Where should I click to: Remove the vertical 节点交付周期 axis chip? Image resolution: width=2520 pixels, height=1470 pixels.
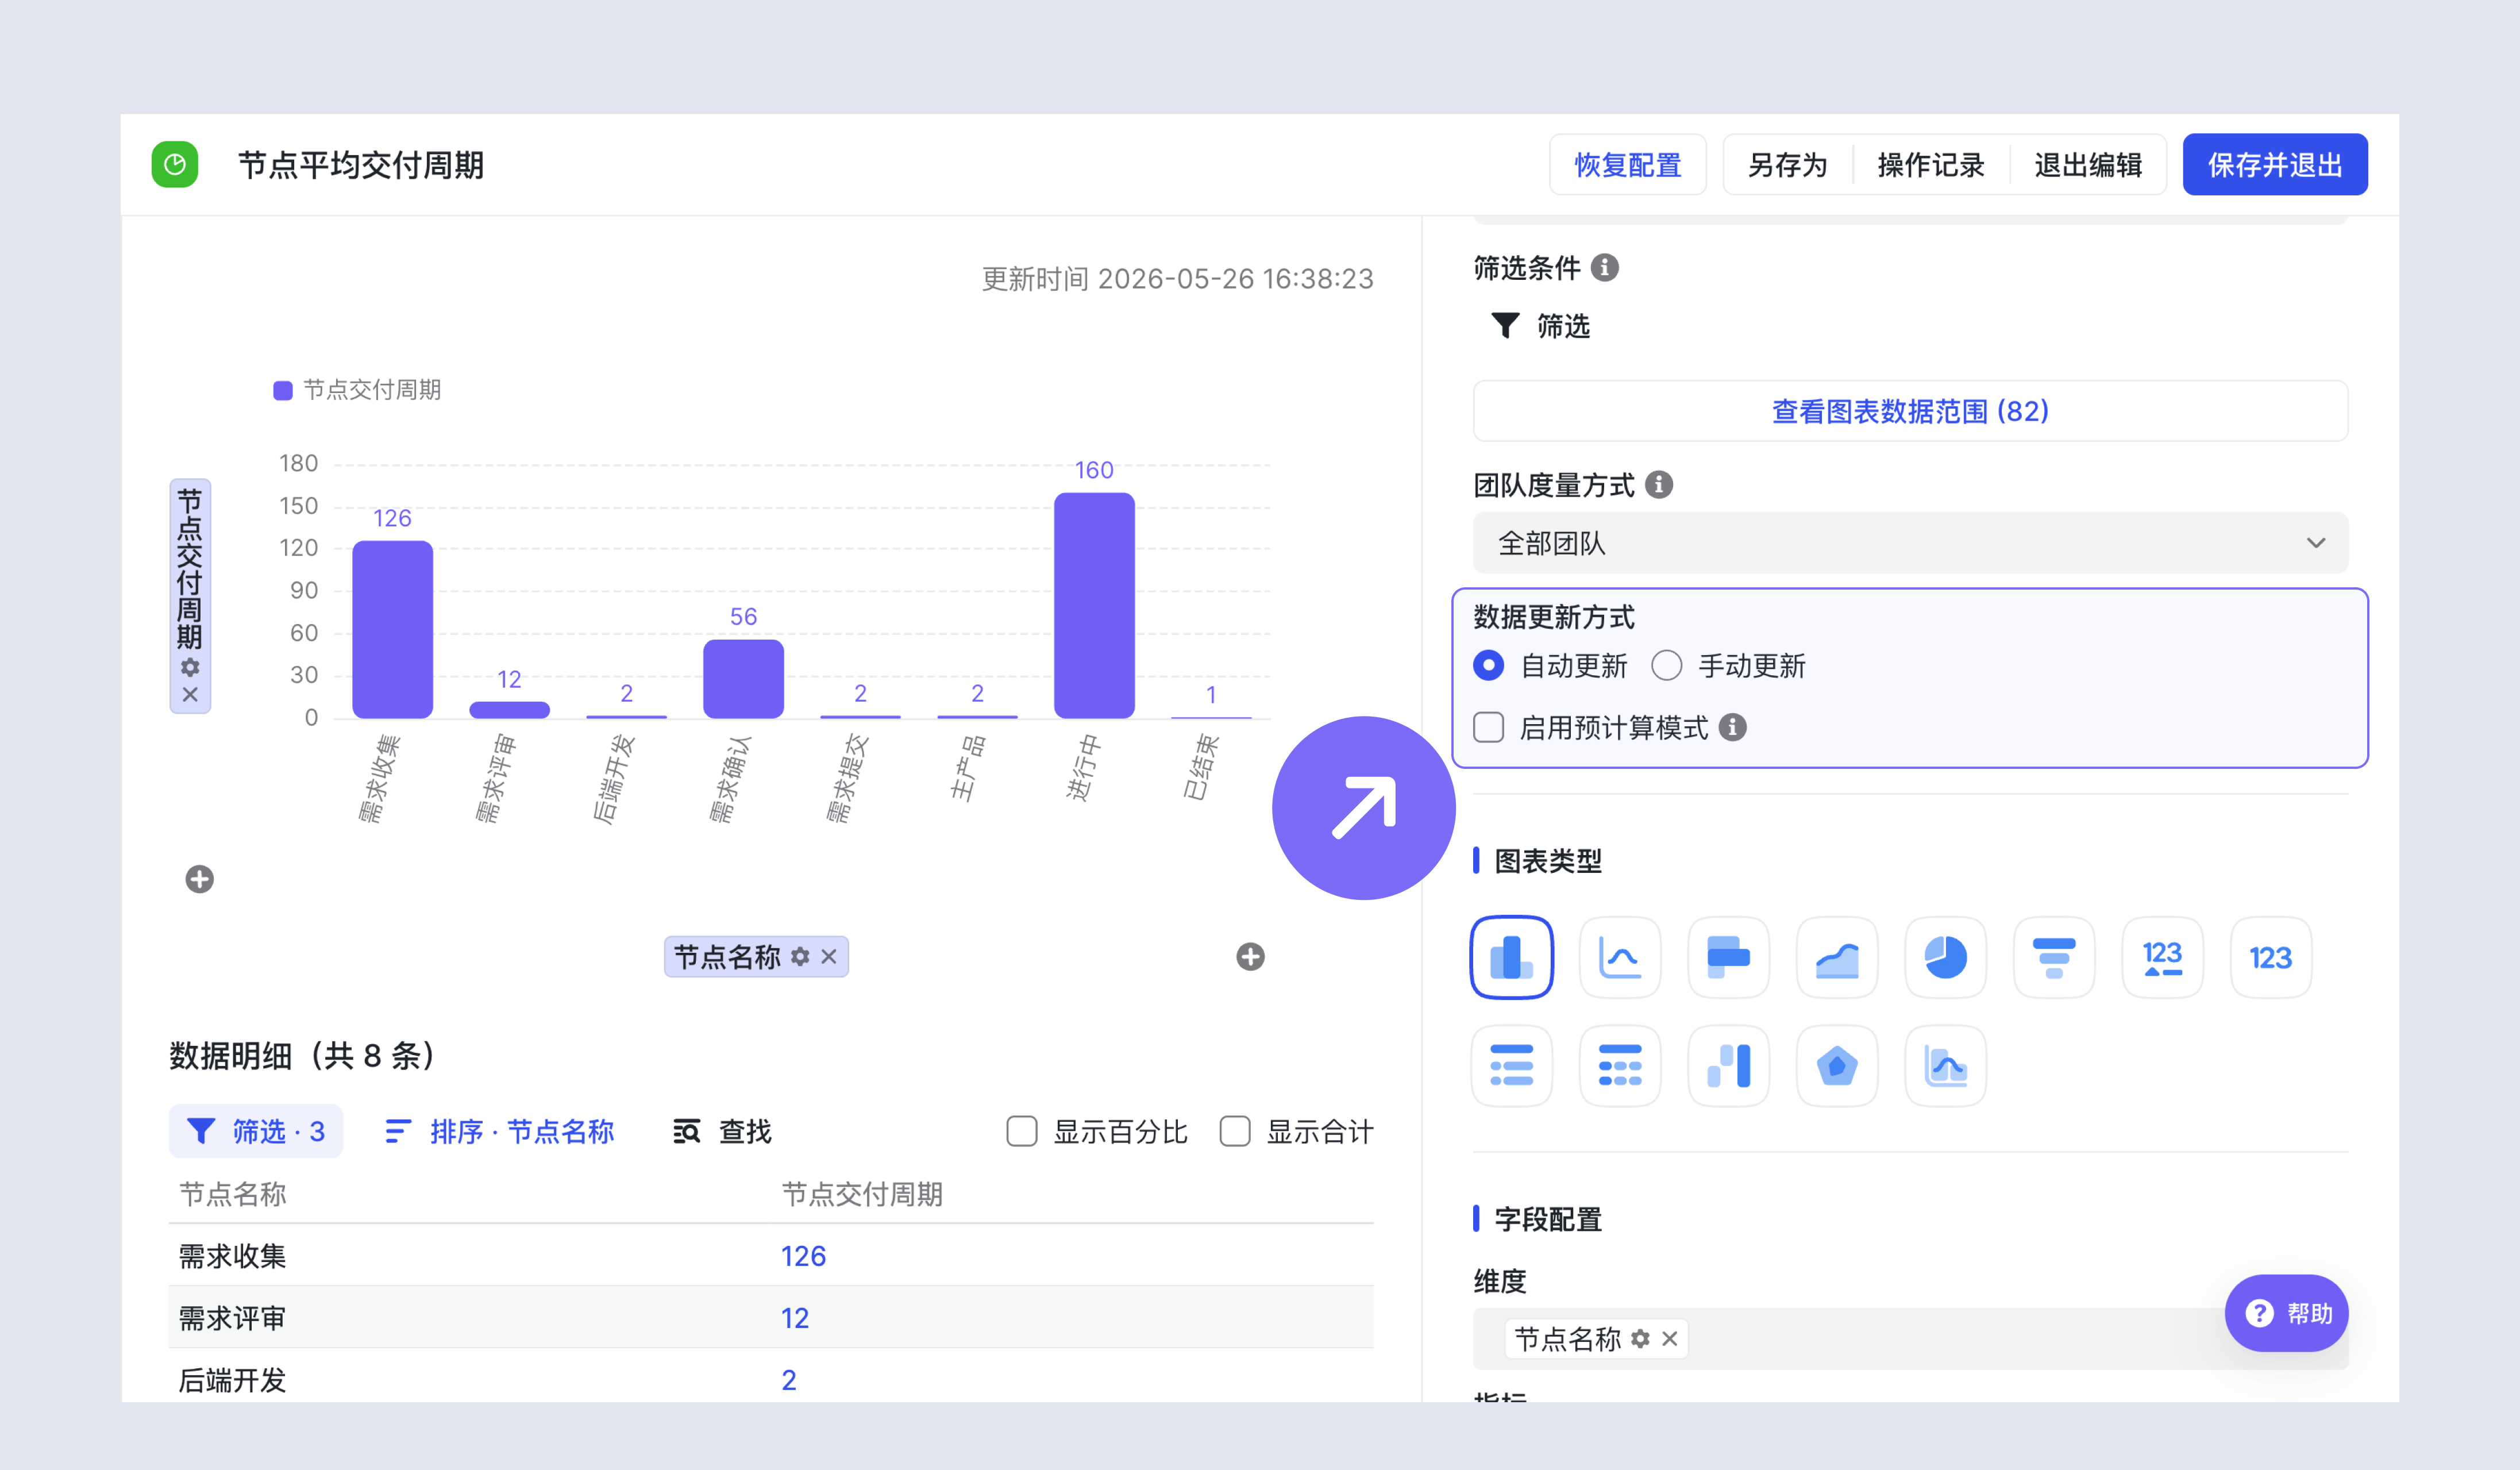point(190,694)
